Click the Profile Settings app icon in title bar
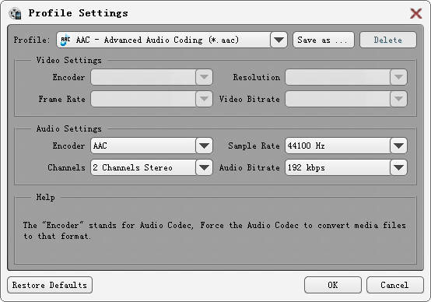 15,13
